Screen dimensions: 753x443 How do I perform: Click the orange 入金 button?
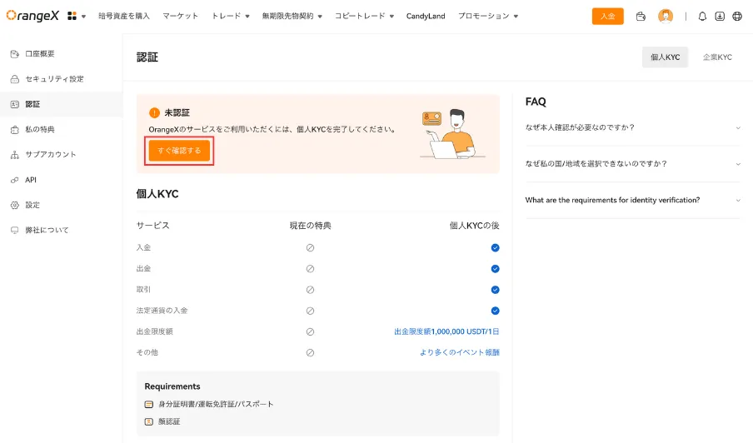[x=607, y=17]
